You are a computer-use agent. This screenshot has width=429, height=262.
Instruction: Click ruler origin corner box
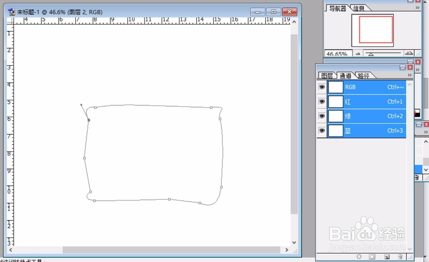coord(10,21)
